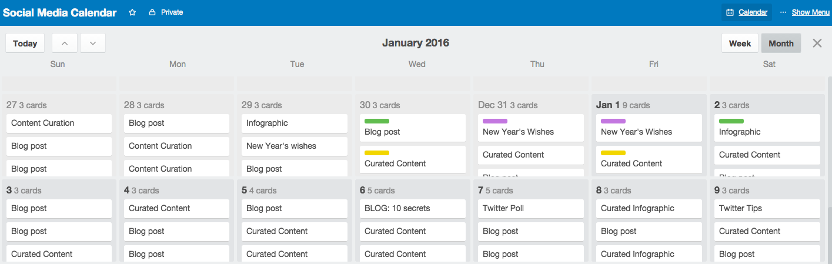Click the Social Media Calendar board title
Screen dimensions: 832x264
point(59,12)
